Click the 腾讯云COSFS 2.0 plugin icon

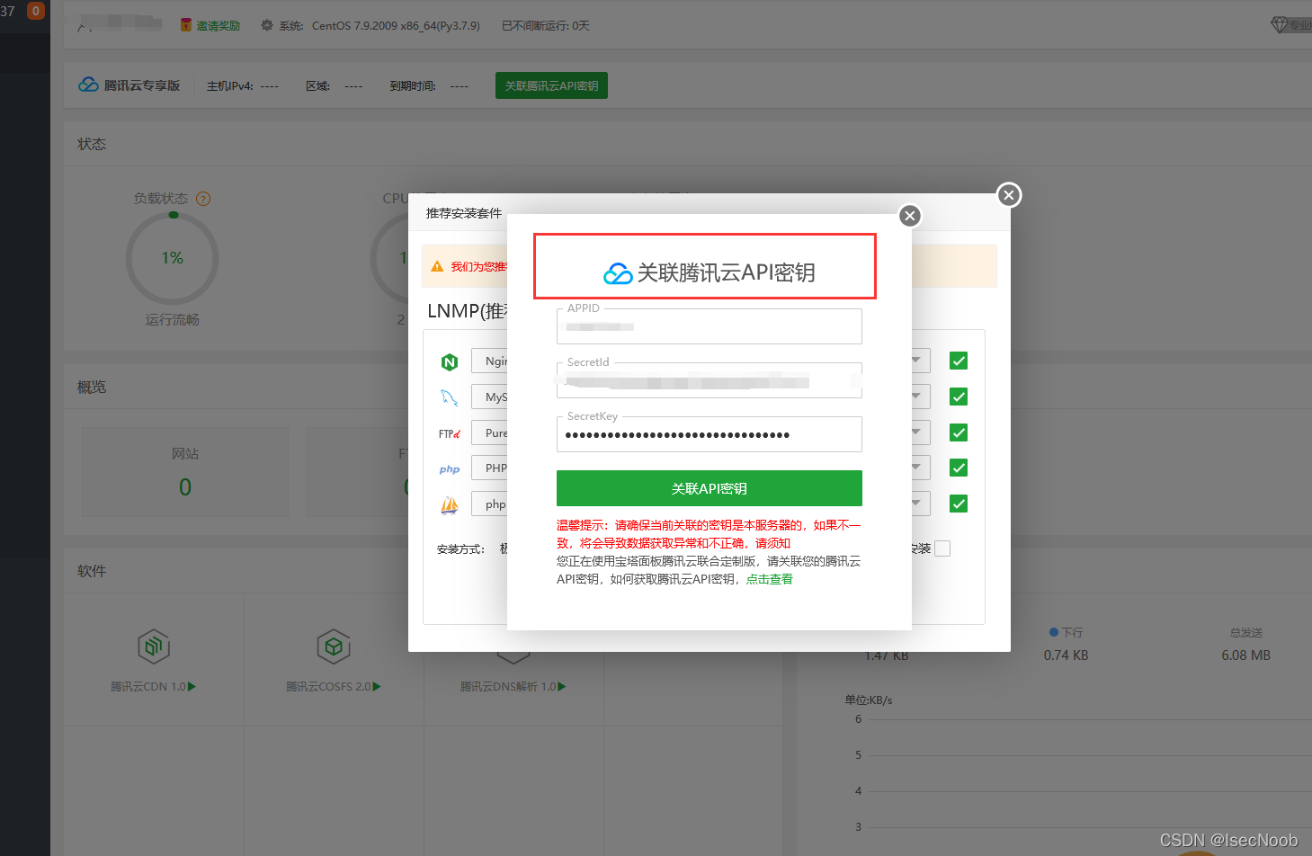coord(334,646)
